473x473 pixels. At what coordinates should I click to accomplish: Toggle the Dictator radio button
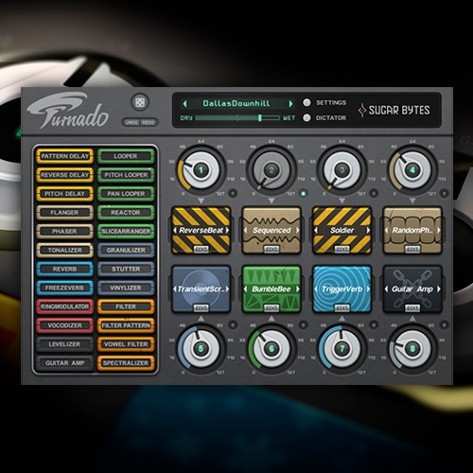tap(307, 117)
